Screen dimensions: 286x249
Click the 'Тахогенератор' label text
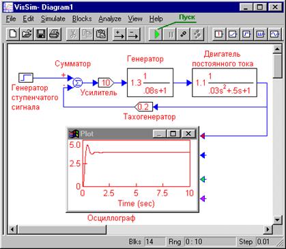(x=149, y=117)
